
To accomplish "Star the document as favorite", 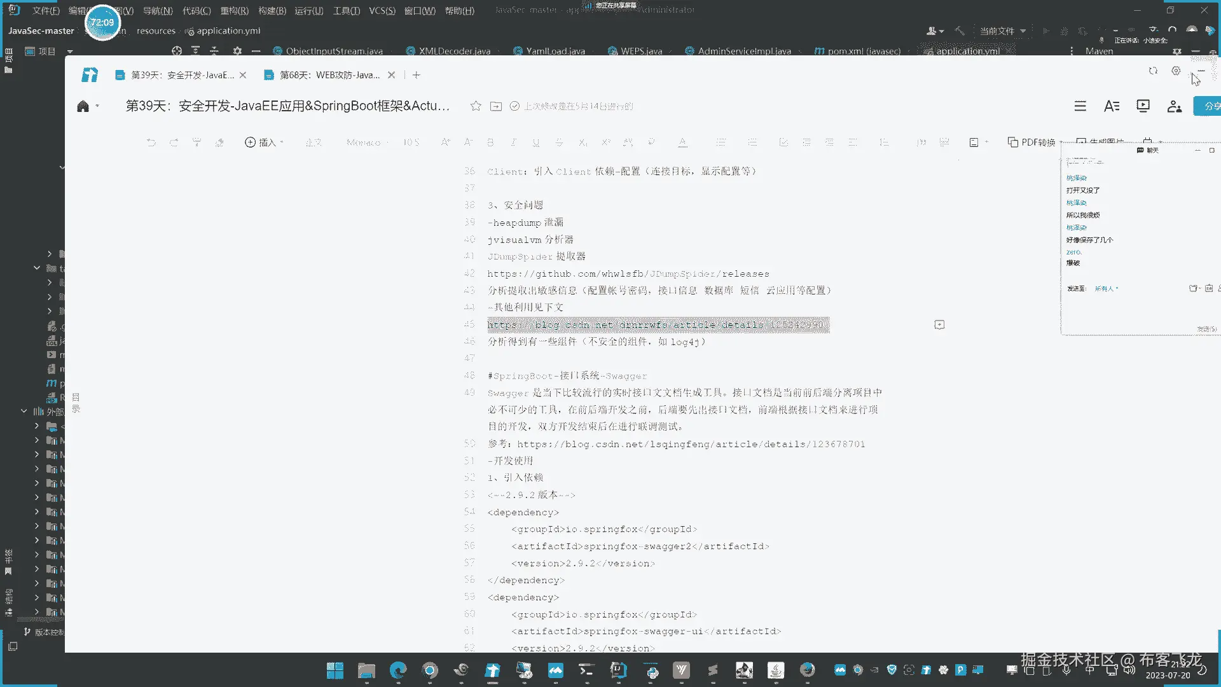I will (476, 106).
